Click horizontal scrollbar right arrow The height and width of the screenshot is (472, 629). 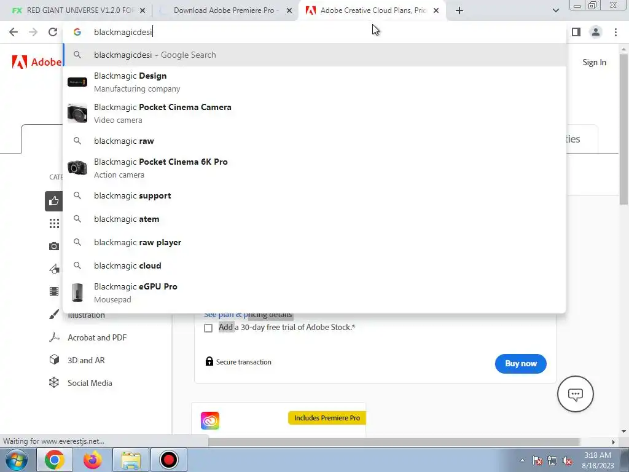613,442
